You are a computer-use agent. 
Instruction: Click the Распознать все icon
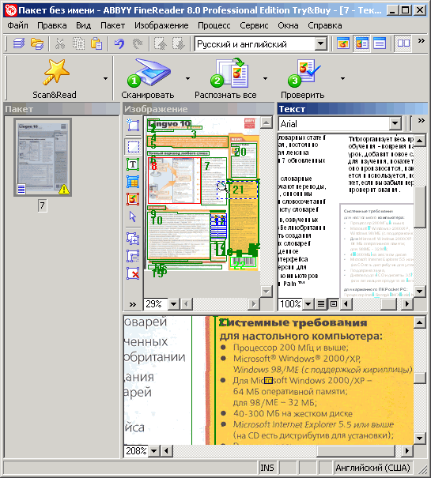[x=229, y=73]
